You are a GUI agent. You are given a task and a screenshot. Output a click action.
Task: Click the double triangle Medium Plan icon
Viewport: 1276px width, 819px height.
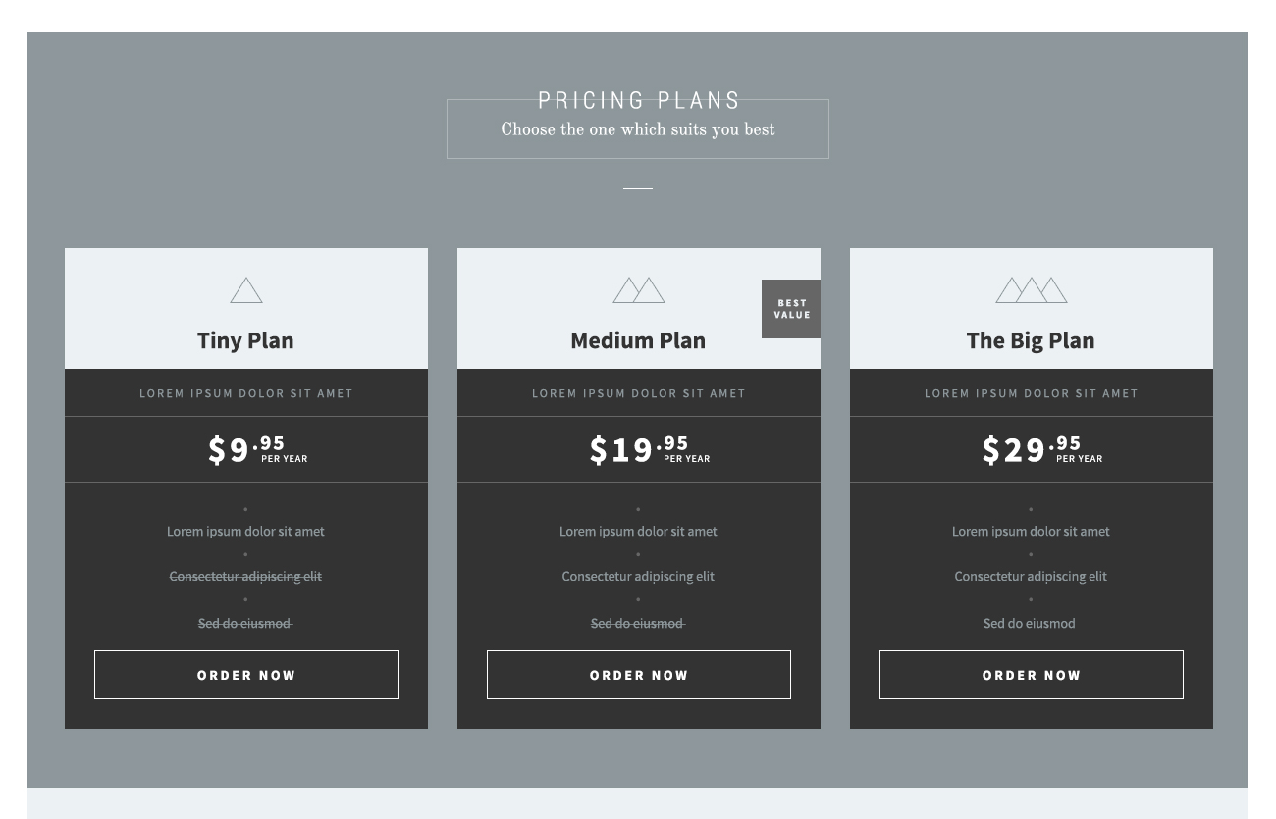point(639,290)
